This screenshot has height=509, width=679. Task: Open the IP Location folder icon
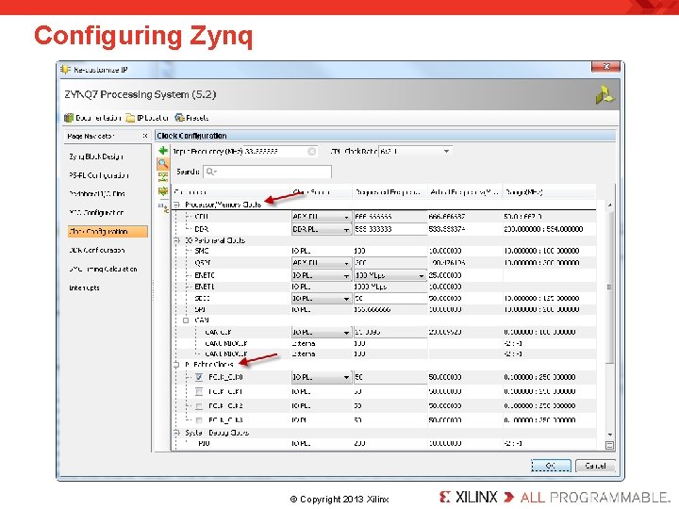pyautogui.click(x=130, y=118)
